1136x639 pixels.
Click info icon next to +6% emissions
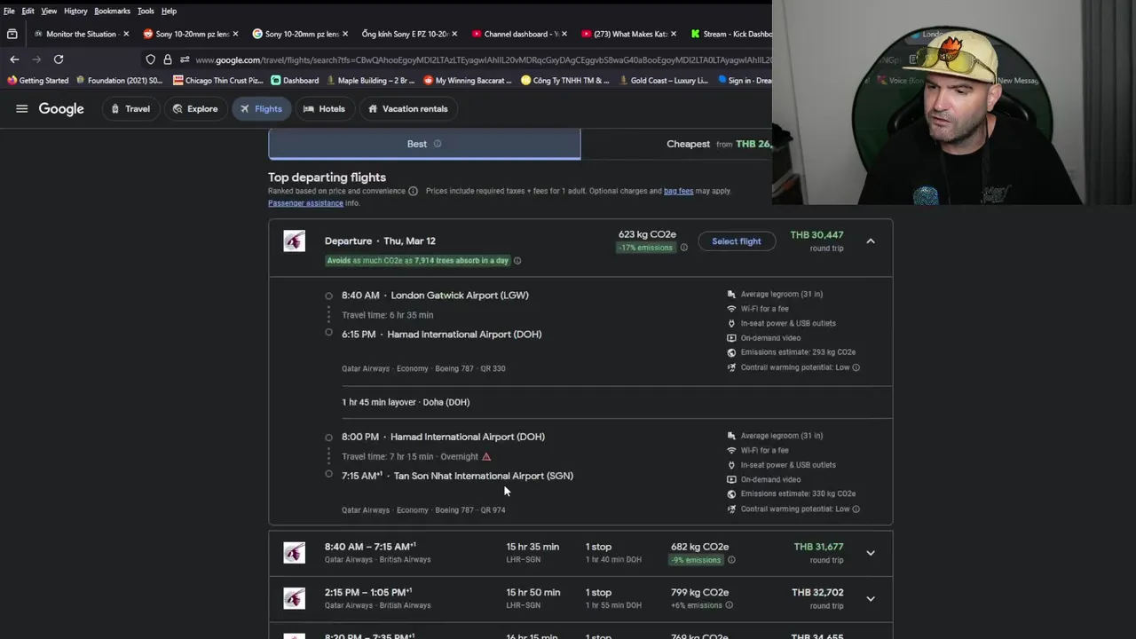(x=729, y=605)
